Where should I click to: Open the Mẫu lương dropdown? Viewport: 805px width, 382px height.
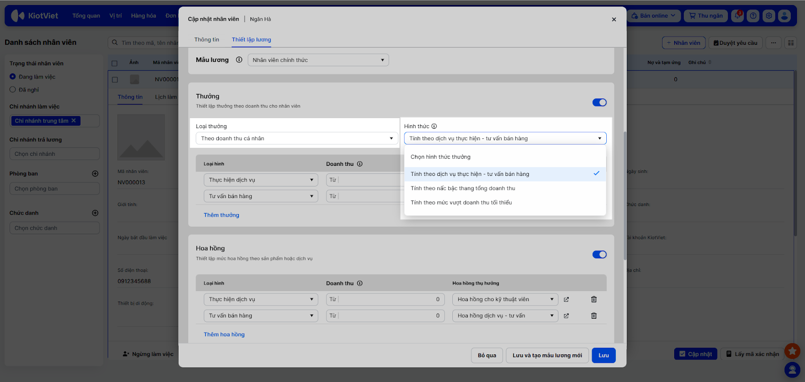click(318, 60)
